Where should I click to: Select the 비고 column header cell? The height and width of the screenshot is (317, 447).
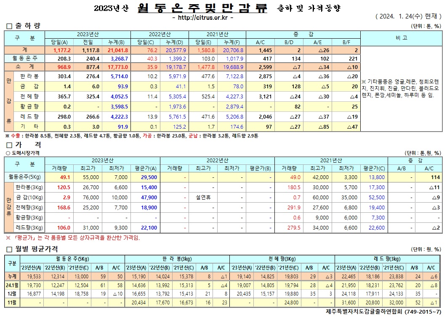coord(401,38)
